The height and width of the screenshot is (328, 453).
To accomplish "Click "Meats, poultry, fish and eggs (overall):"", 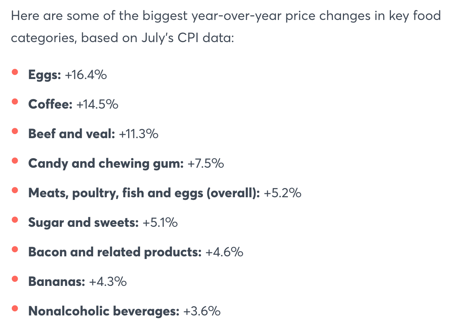I will 144,193.
